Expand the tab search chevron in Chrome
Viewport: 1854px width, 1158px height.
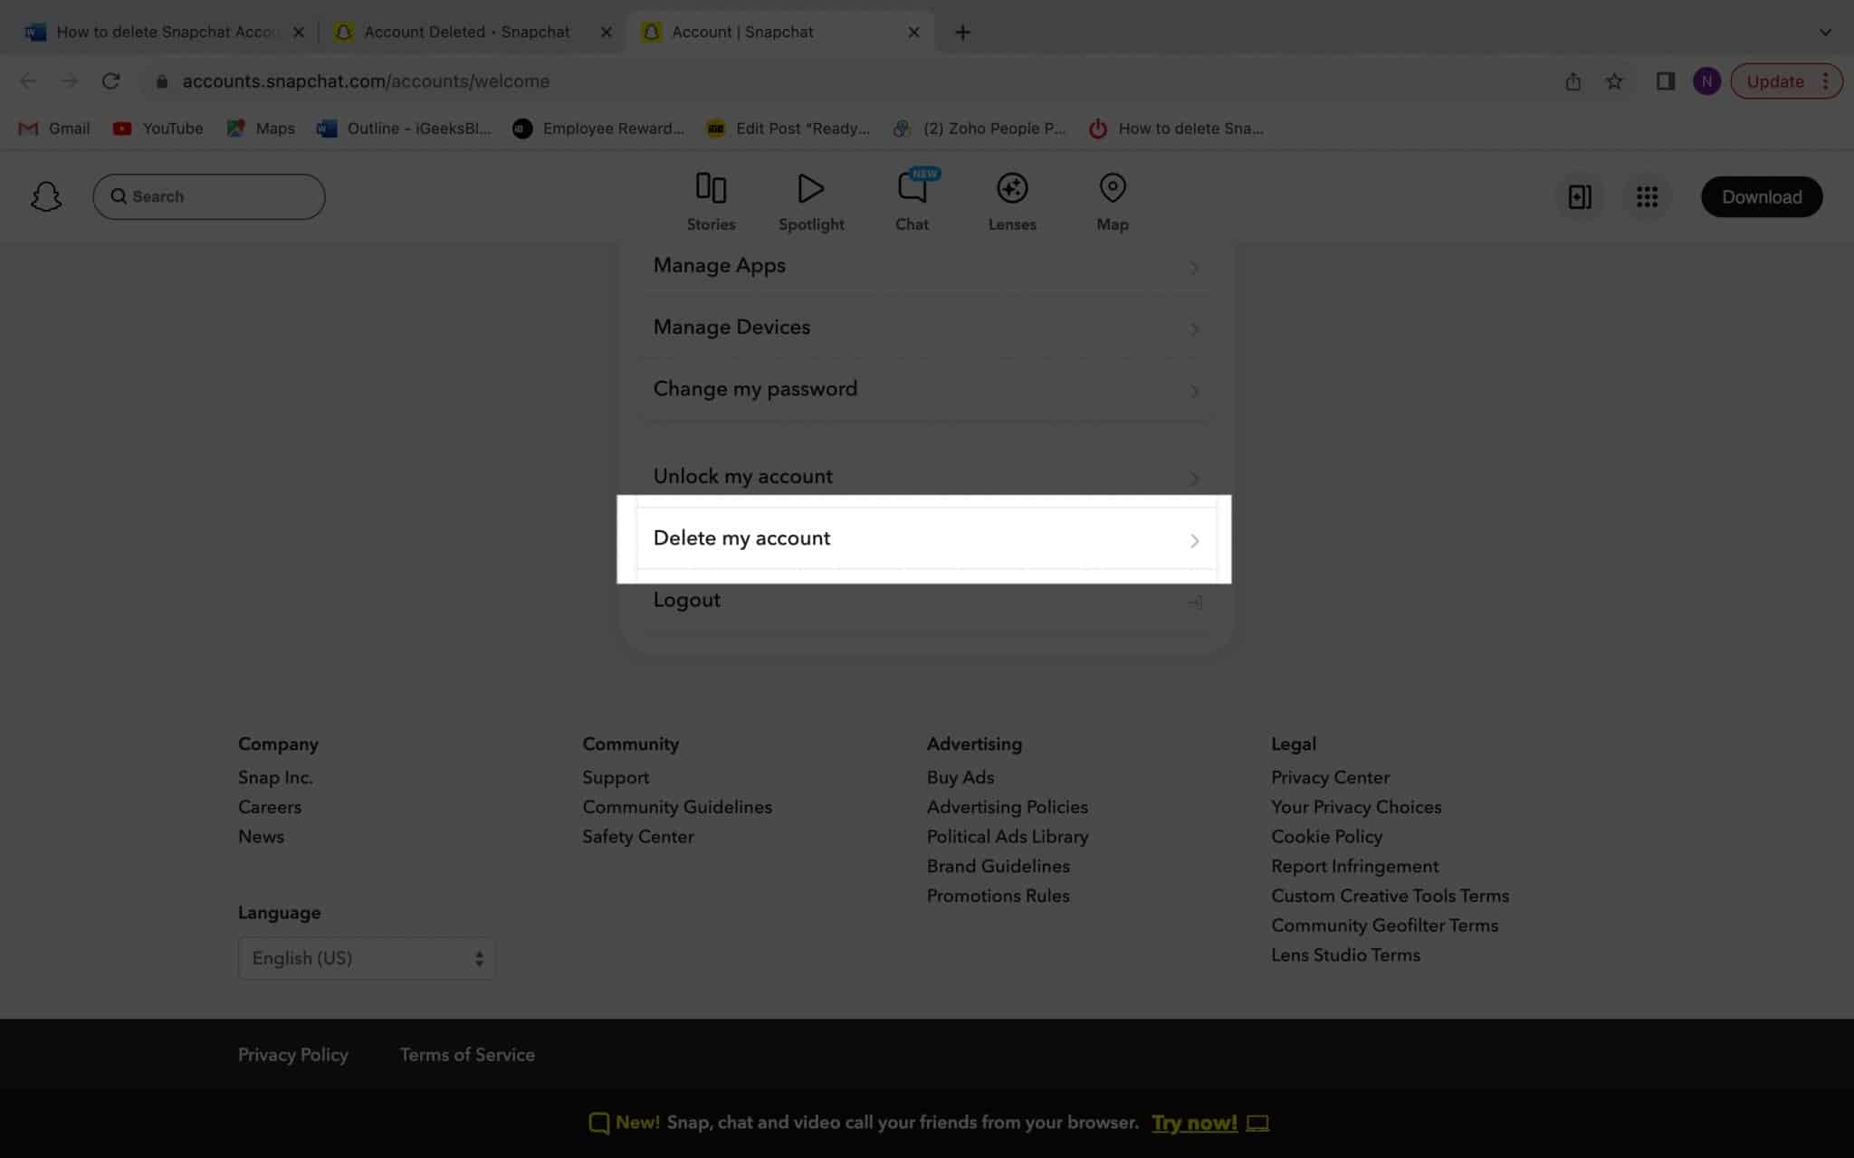click(1825, 33)
